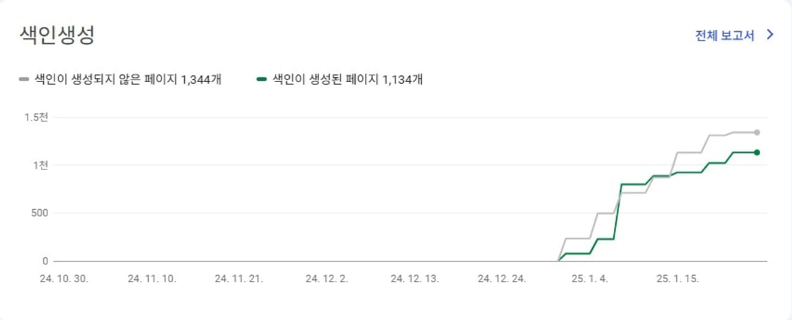
Task: Click the 24. 11. 21. date axis label
Action: click(x=239, y=279)
